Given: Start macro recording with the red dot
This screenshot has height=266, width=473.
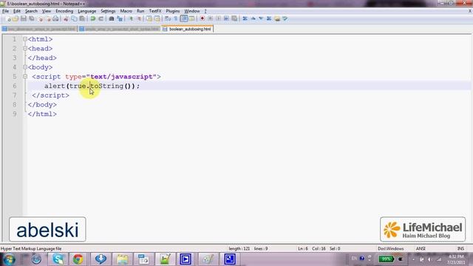Looking at the screenshot, I should click(x=202, y=18).
